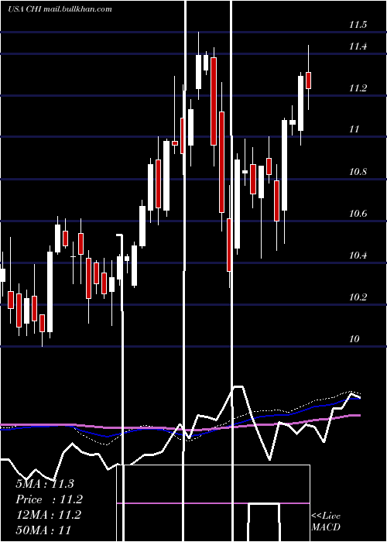
Task: Click the 10 price axis label
Action: [x=354, y=339]
